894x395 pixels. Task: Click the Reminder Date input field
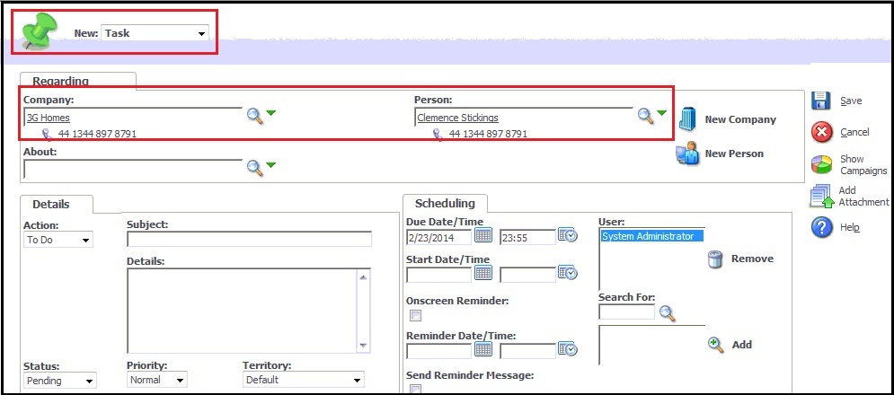pos(439,351)
